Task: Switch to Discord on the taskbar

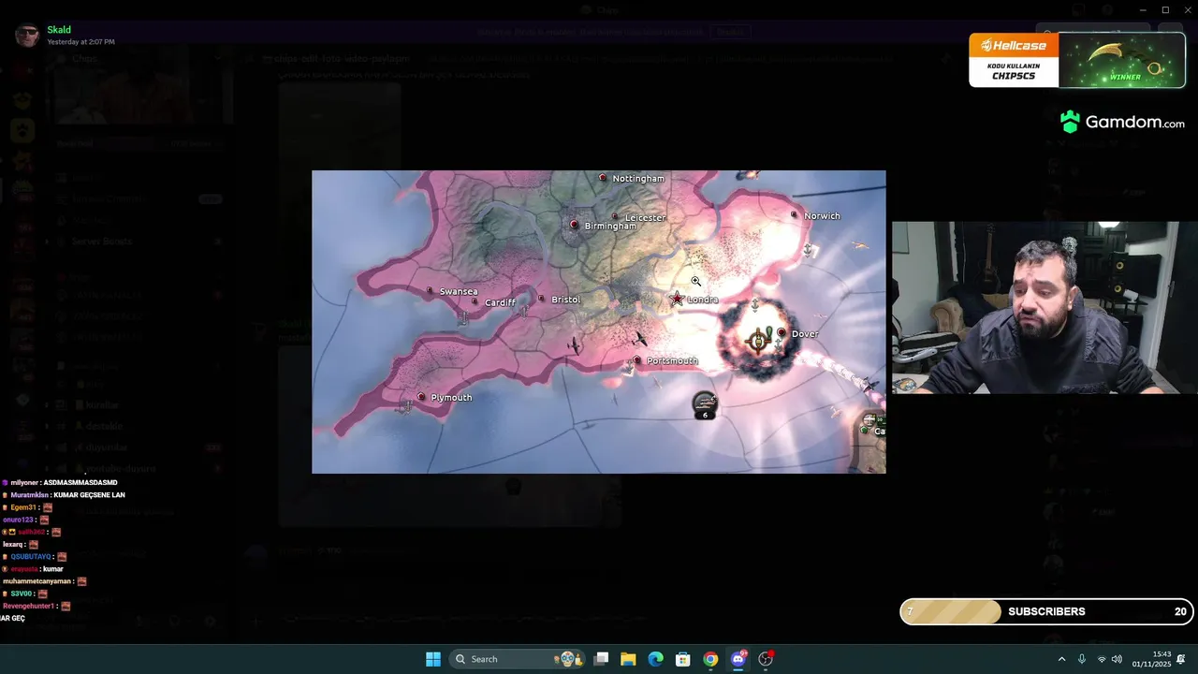Action: click(x=738, y=659)
